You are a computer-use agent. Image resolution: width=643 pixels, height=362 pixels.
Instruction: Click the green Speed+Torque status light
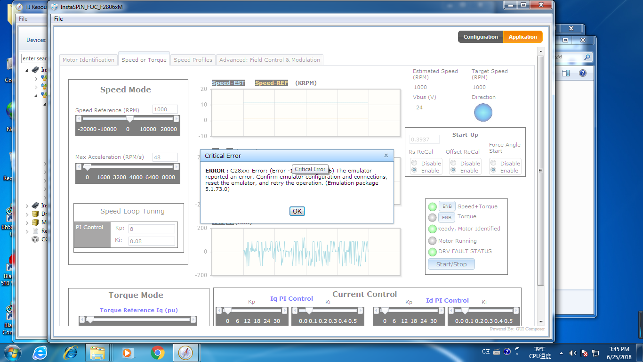433,206
